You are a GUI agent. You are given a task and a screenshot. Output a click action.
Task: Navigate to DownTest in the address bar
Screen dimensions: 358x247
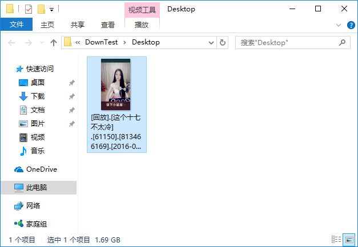[102, 42]
